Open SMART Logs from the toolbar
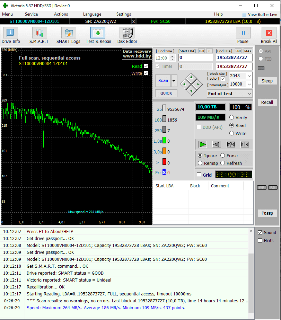This screenshot has width=281, height=320. click(68, 35)
